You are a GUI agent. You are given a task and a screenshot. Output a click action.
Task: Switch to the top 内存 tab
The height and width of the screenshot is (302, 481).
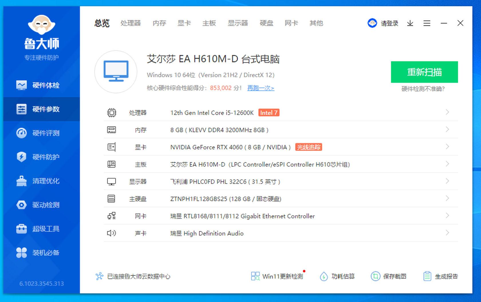pos(159,23)
